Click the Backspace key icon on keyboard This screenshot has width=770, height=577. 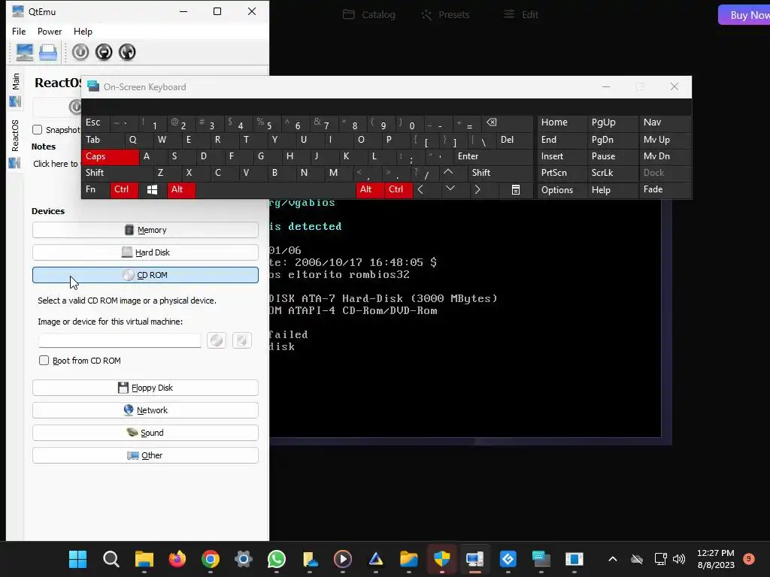[508, 122]
